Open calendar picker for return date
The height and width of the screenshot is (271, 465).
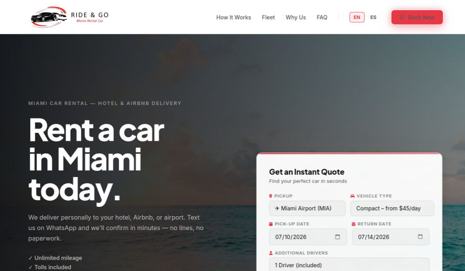(420, 237)
